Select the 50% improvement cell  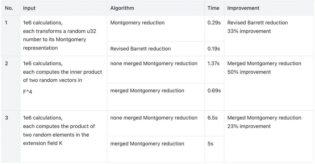point(269,83)
